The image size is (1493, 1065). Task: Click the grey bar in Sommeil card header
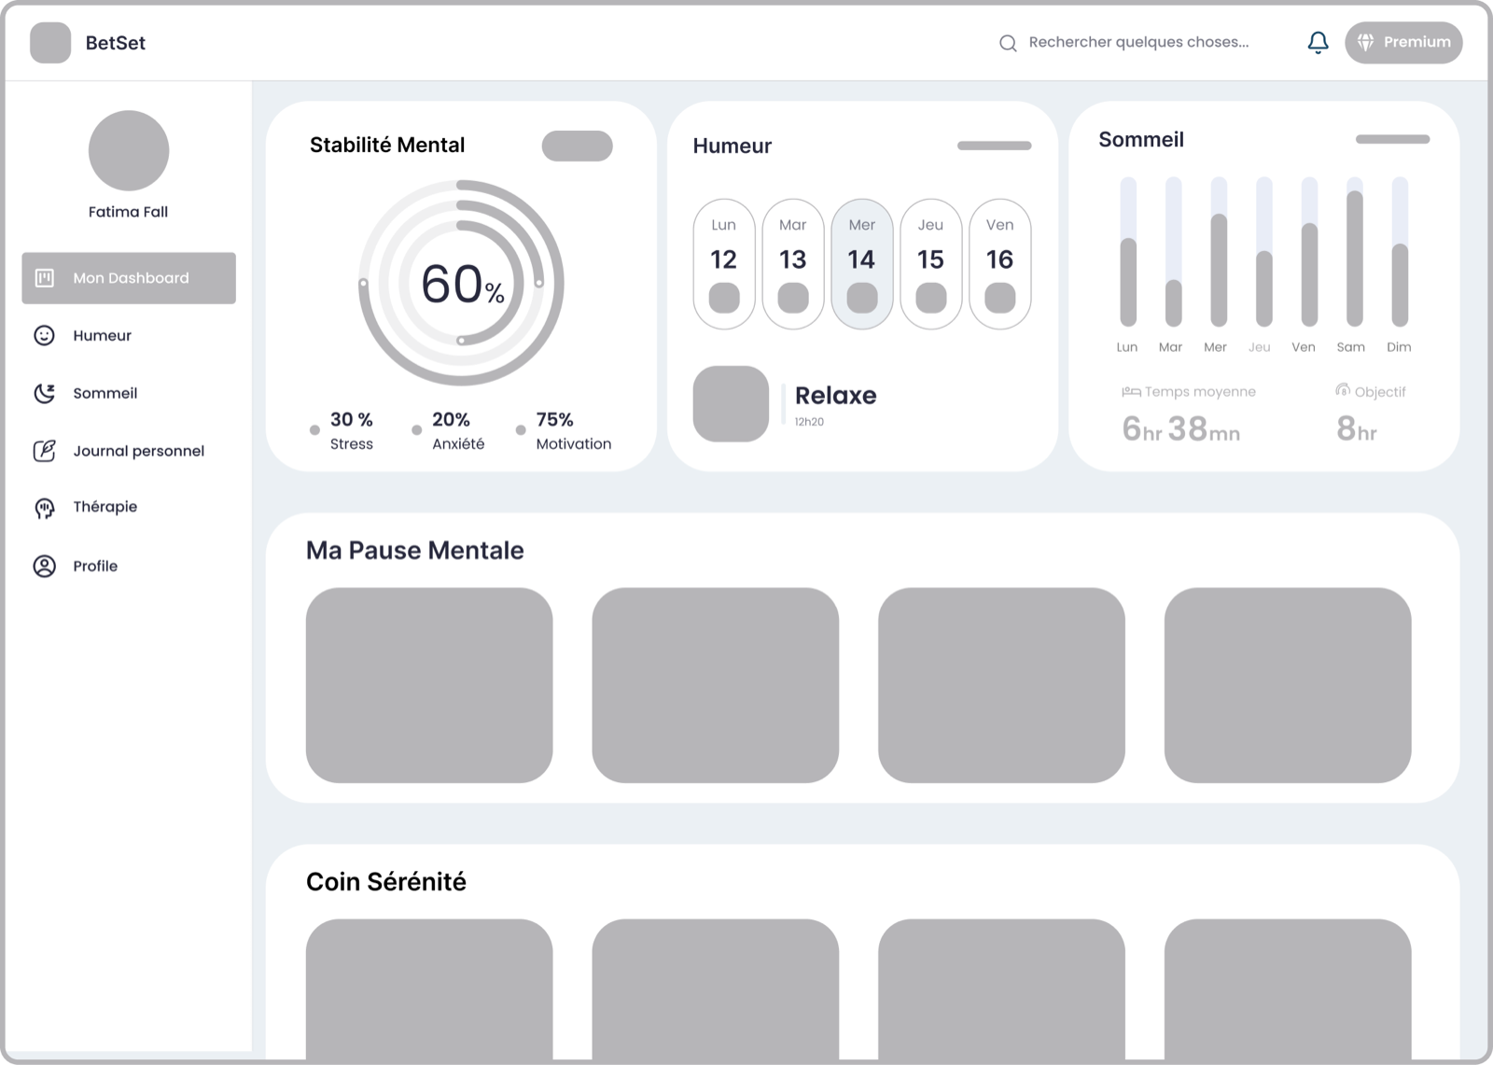tap(1393, 139)
